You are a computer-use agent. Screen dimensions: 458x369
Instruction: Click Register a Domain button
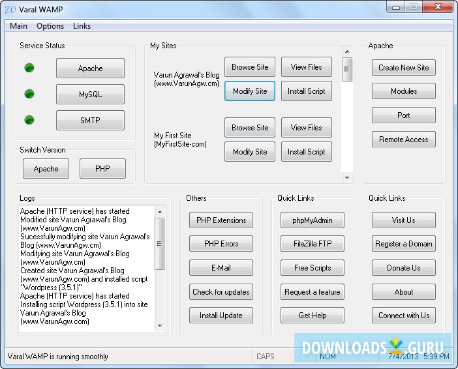pyautogui.click(x=404, y=243)
